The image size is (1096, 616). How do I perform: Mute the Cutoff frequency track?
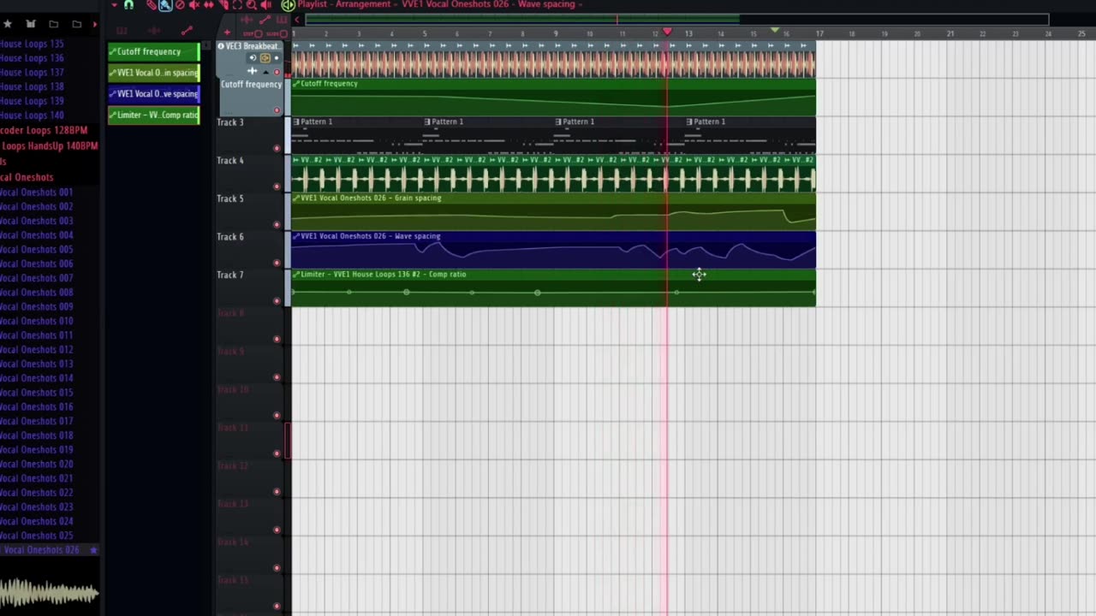click(277, 110)
